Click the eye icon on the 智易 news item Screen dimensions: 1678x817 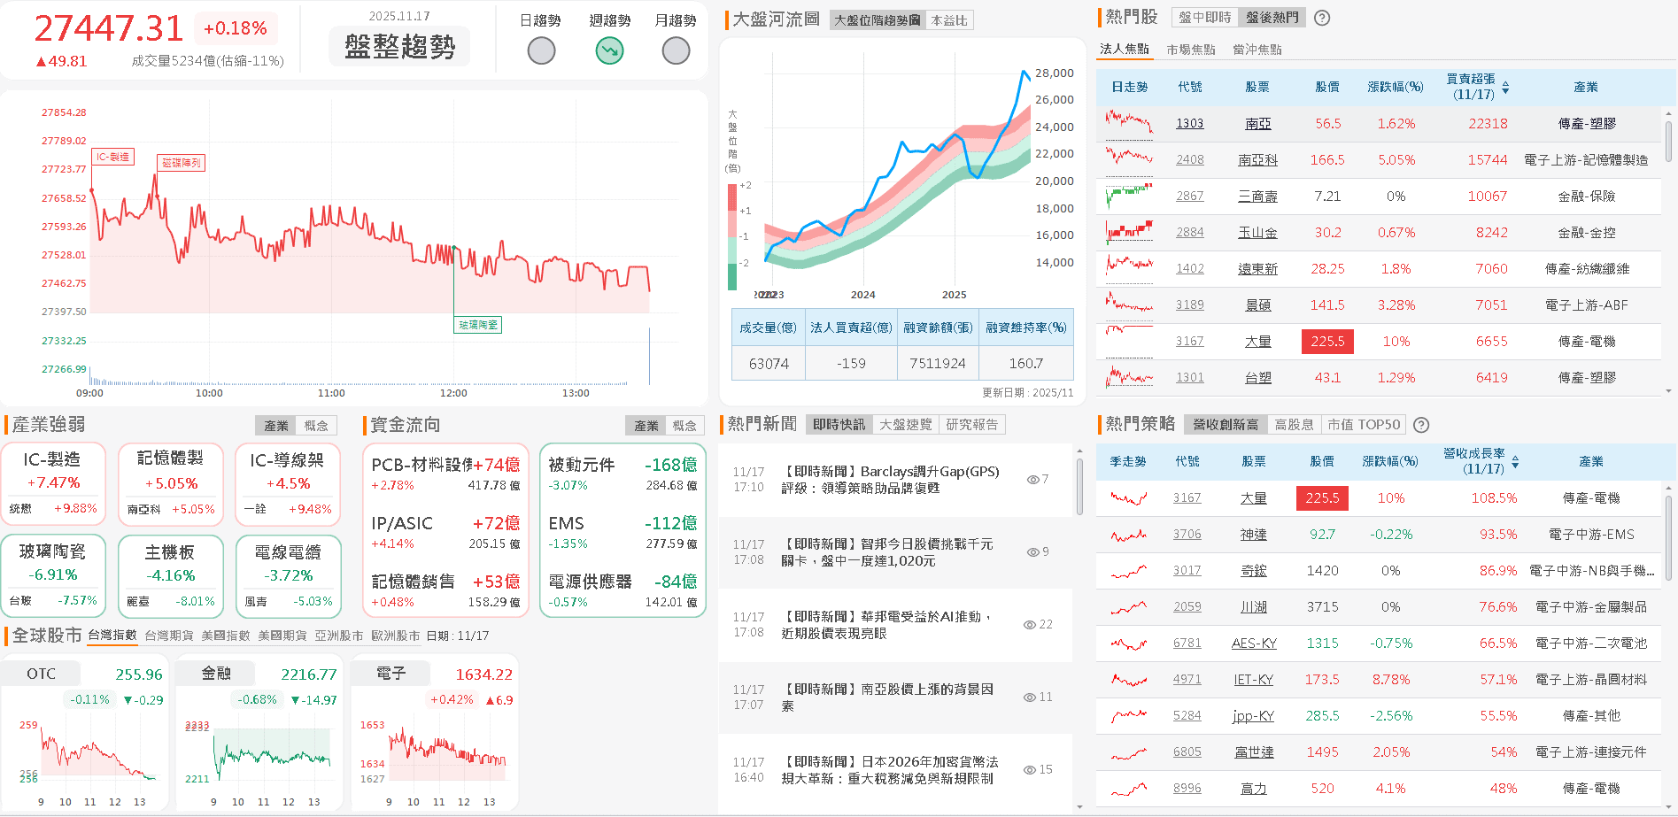pos(1032,551)
